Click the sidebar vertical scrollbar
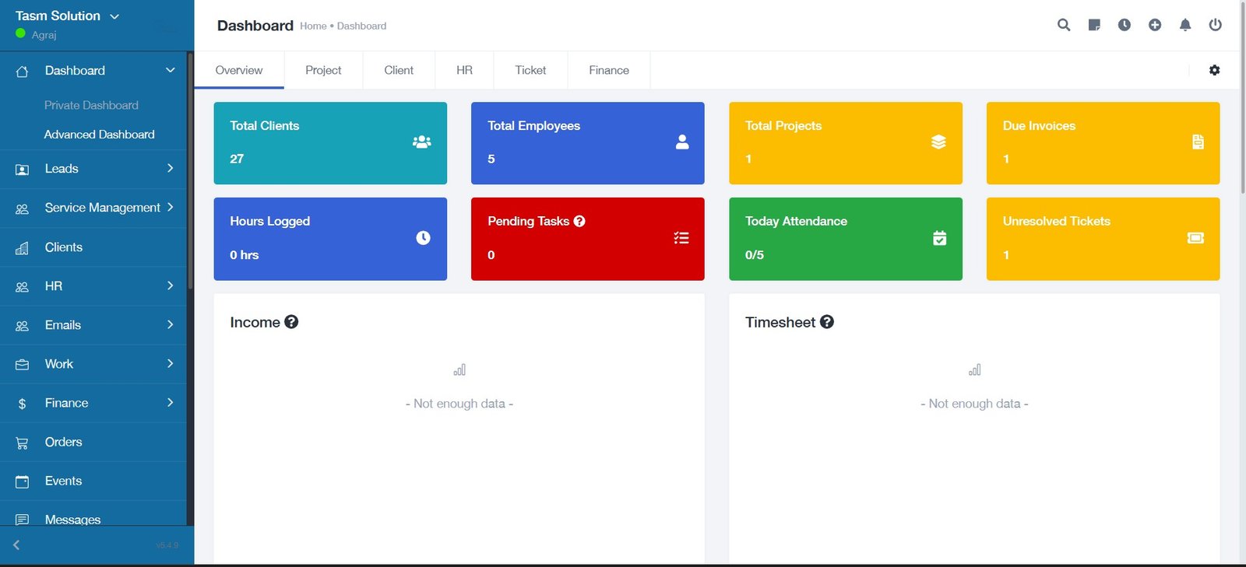The height and width of the screenshot is (567, 1246). tap(190, 171)
